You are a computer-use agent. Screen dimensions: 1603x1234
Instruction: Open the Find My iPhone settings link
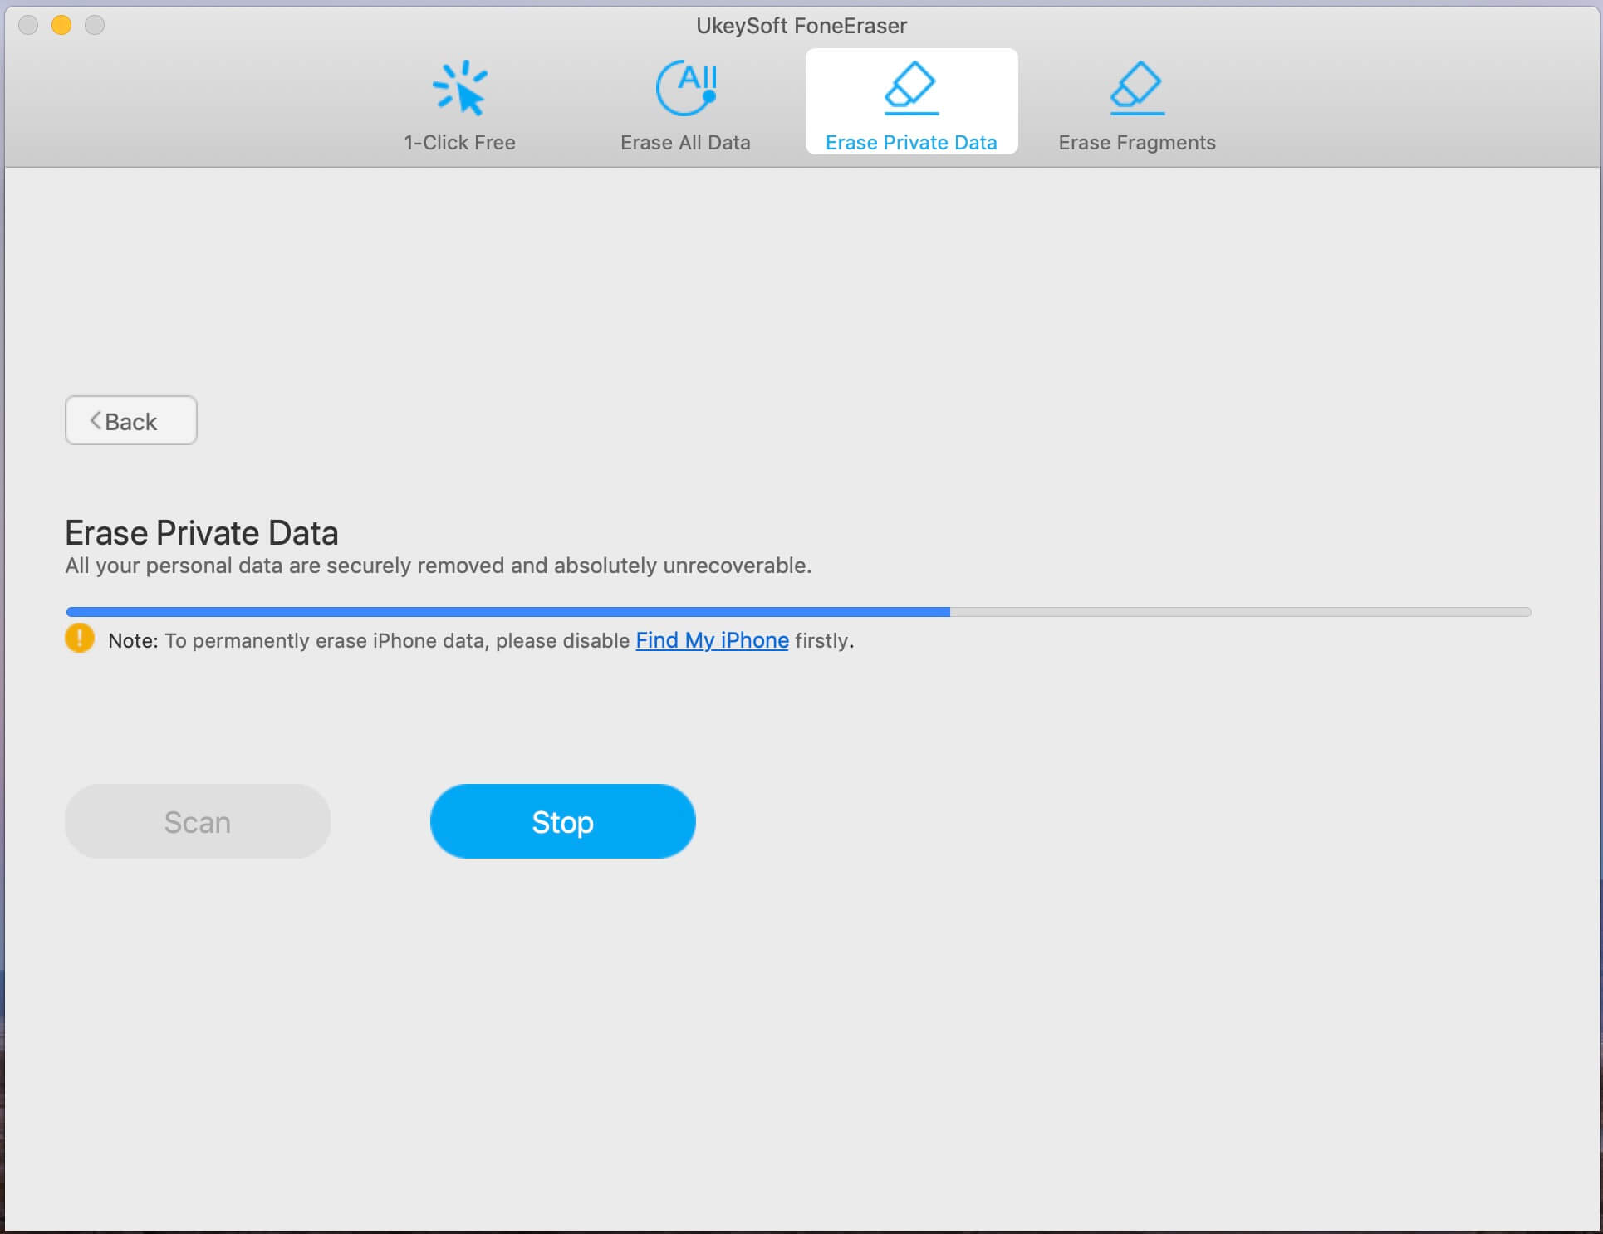(712, 640)
